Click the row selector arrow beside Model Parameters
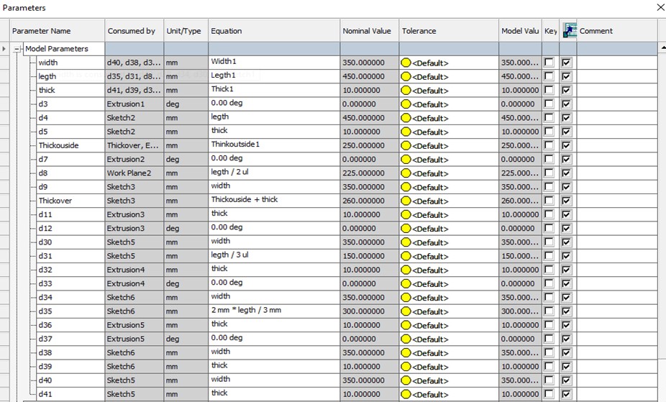666x402 pixels. click(4, 49)
